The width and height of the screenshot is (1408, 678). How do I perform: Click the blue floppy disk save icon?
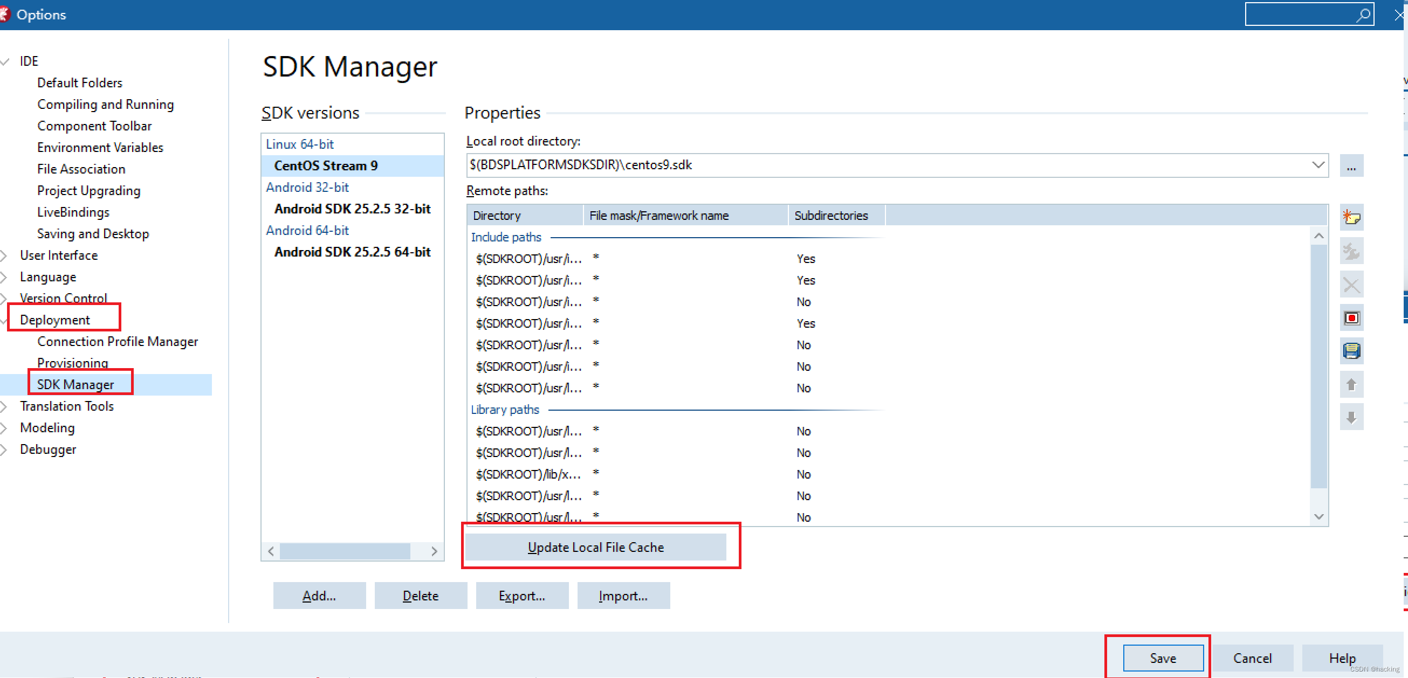[1351, 351]
